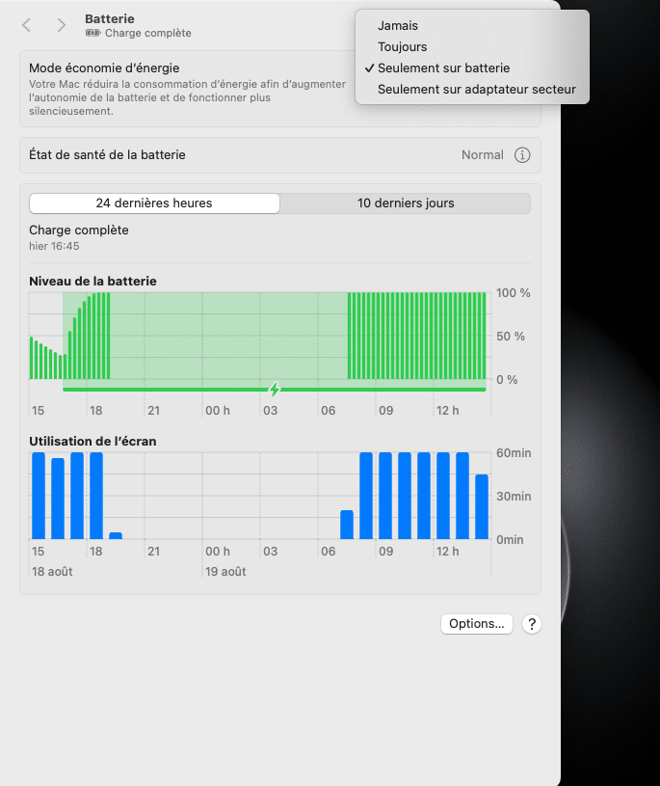Viewport: 660px width, 786px height.
Task: Click the Batterie title heading
Action: pyautogui.click(x=110, y=19)
